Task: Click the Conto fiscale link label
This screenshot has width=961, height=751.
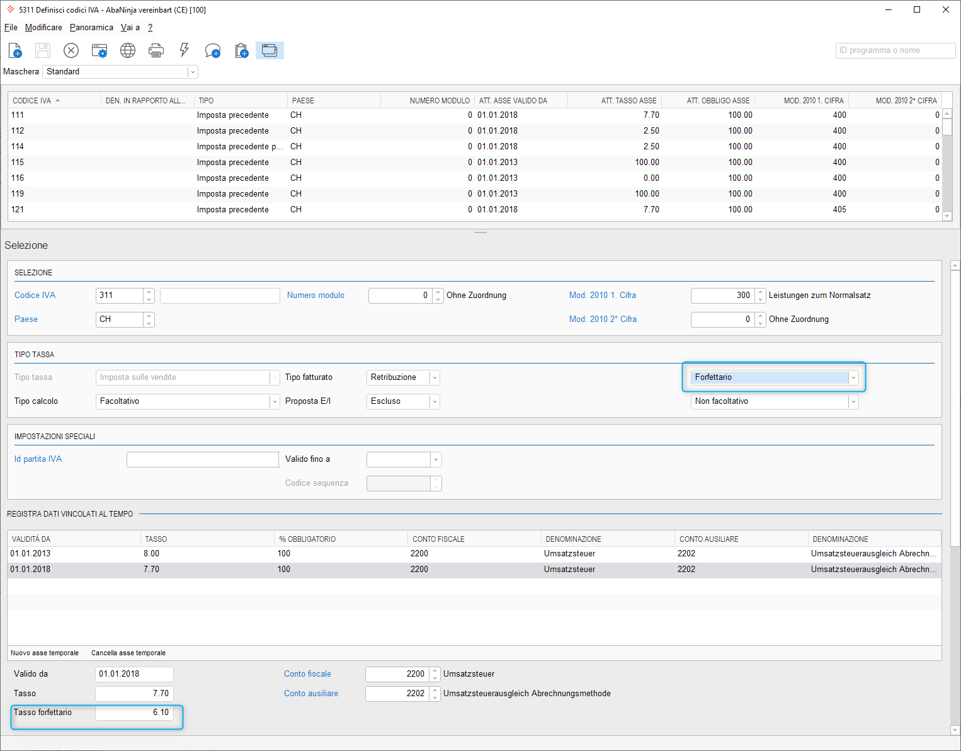Action: click(x=307, y=674)
